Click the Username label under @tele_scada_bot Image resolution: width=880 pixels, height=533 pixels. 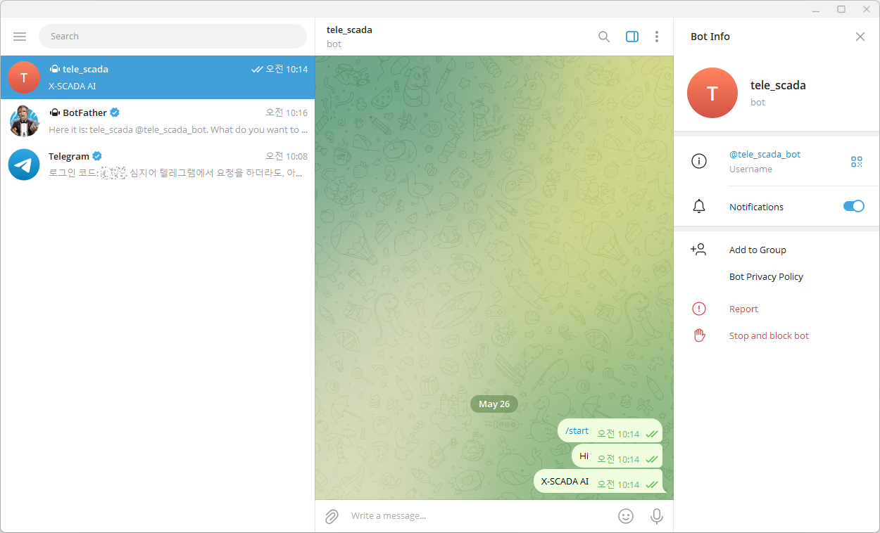tap(750, 169)
